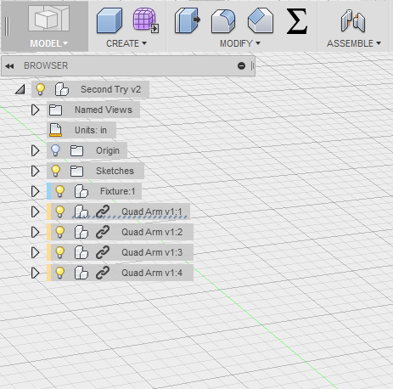Click the BROWSER panel minus button
Screen dimensions: 393x389
(241, 66)
